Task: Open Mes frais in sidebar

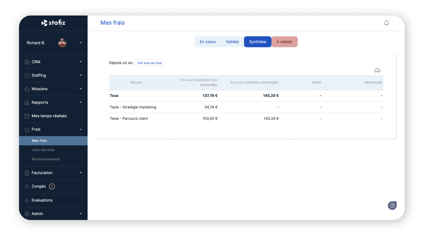Action: pos(53,141)
